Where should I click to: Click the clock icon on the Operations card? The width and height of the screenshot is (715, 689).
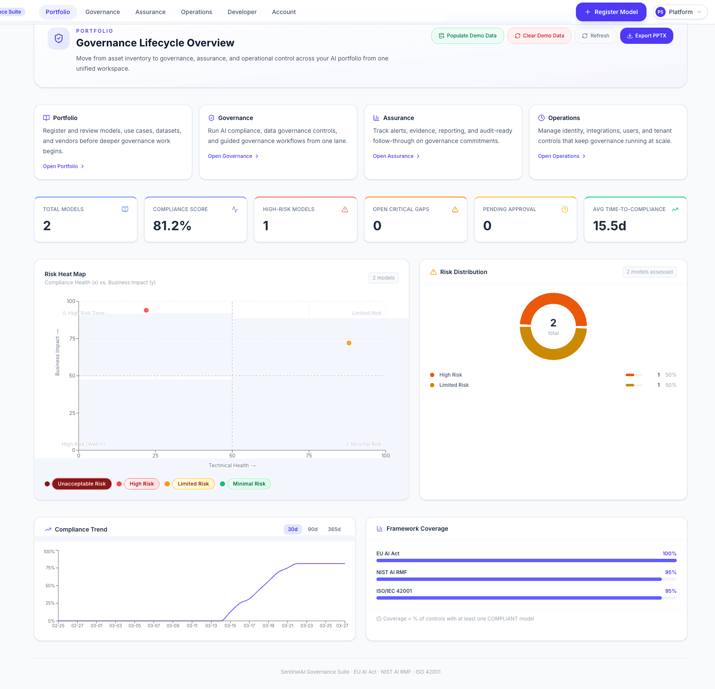coord(541,118)
